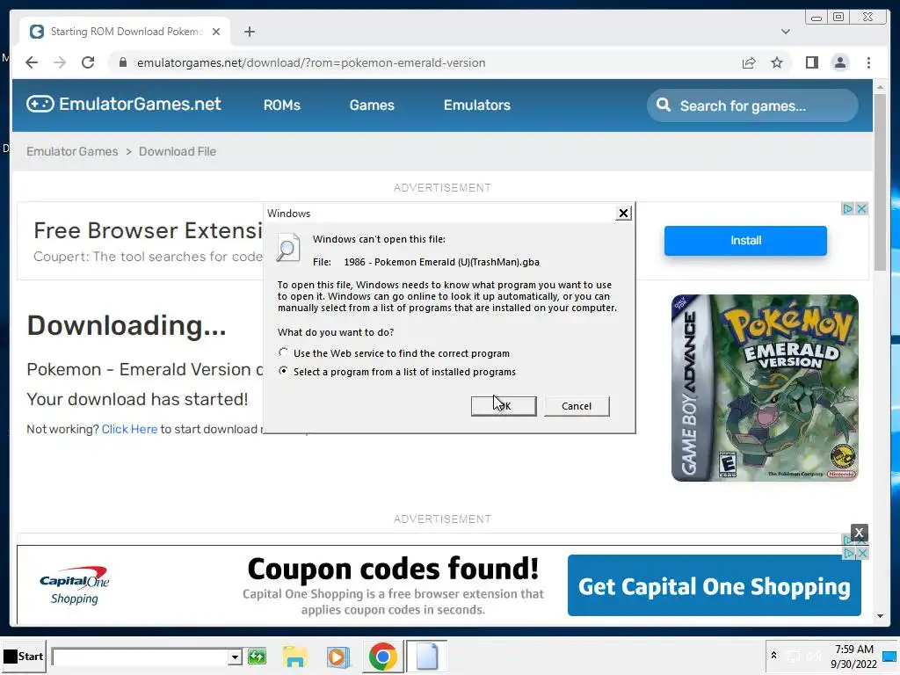Open the notification center icon

click(x=889, y=657)
